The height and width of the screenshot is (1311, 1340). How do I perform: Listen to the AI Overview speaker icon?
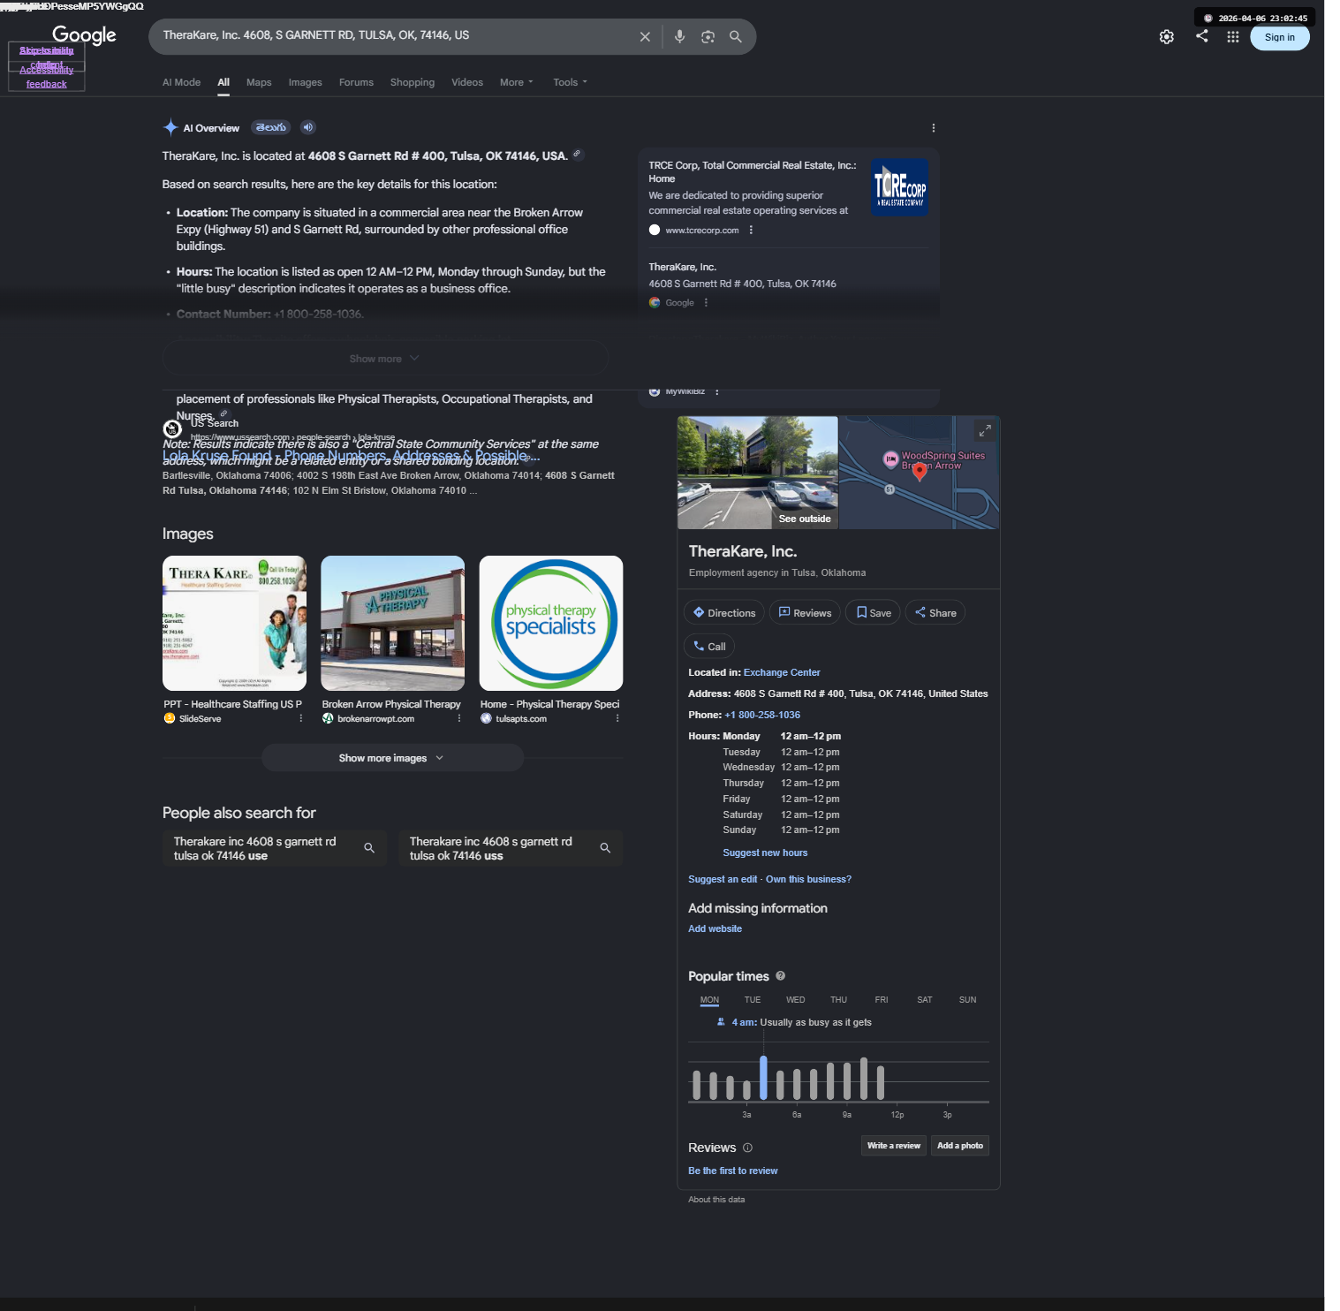[x=307, y=127]
